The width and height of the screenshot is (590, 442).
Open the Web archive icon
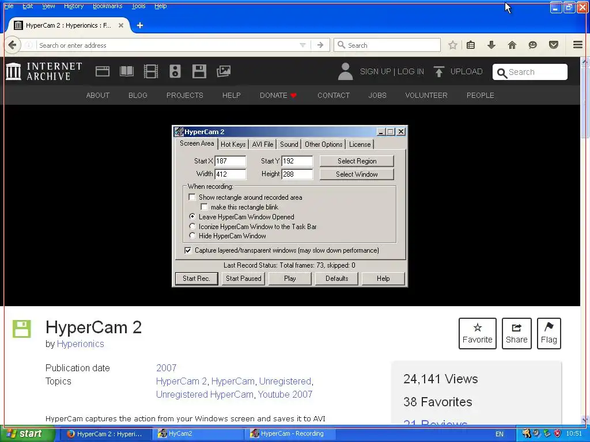103,71
